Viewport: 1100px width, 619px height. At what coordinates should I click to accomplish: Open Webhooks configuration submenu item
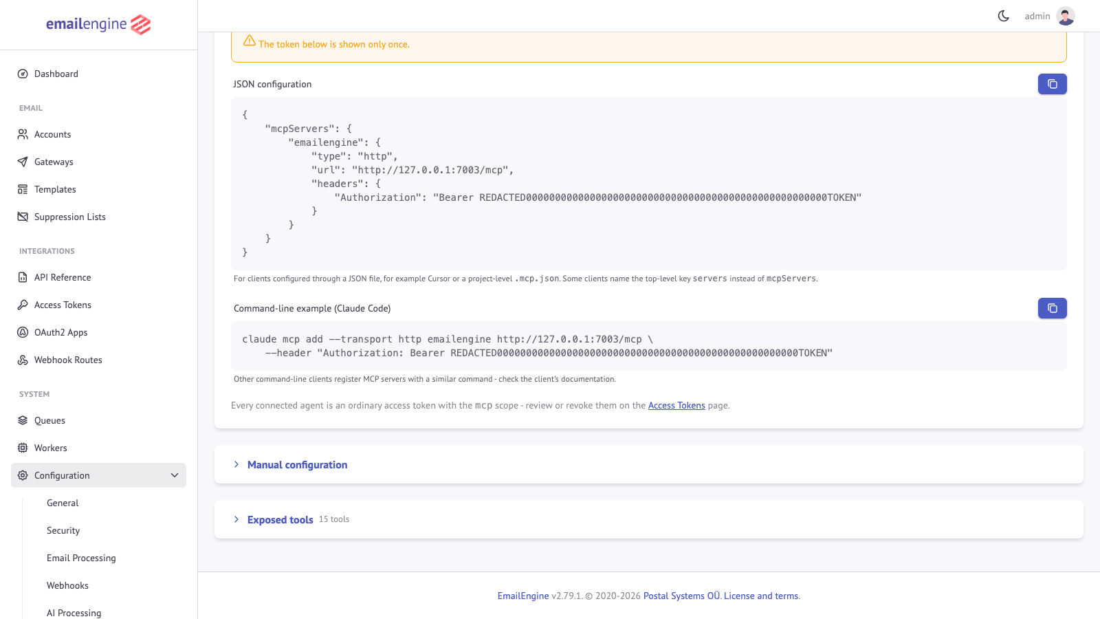(x=67, y=585)
